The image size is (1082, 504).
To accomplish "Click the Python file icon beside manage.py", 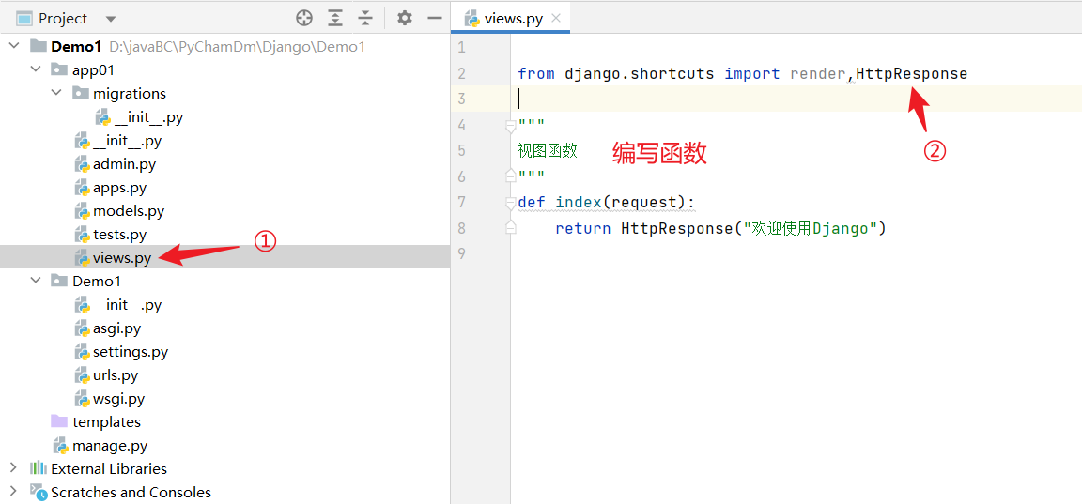I will [x=61, y=446].
